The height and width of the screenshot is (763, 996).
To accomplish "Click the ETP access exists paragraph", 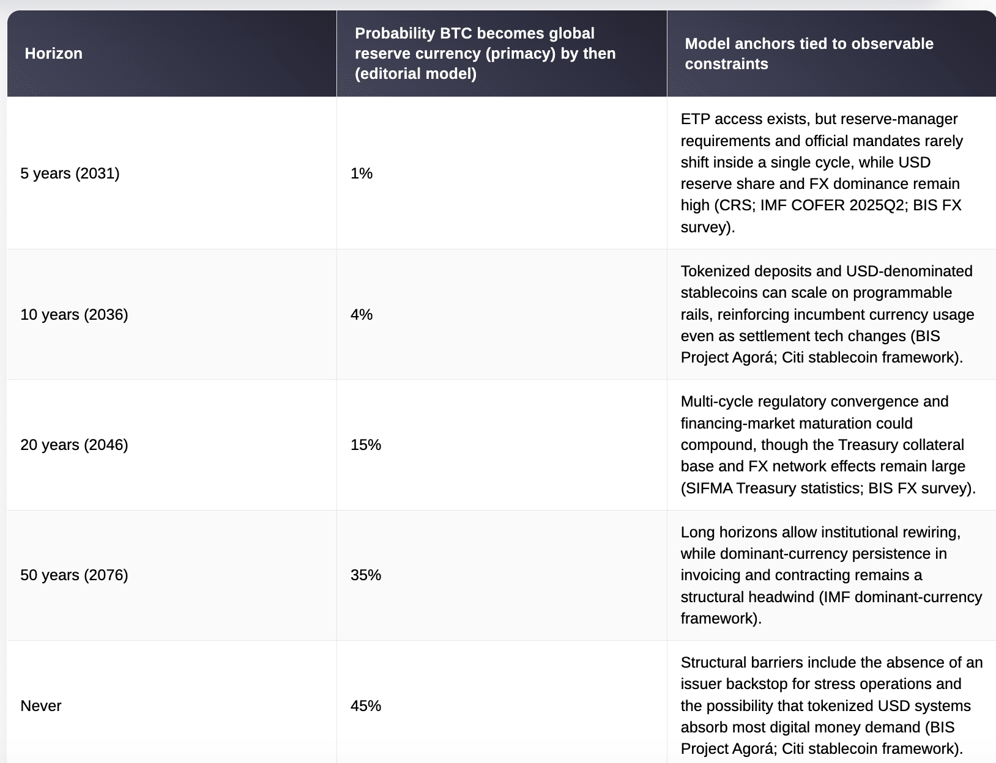I will coord(822,173).
